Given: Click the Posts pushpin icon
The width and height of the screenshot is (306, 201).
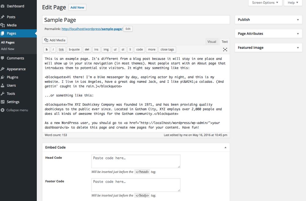Looking at the screenshot, I should 2,17.
